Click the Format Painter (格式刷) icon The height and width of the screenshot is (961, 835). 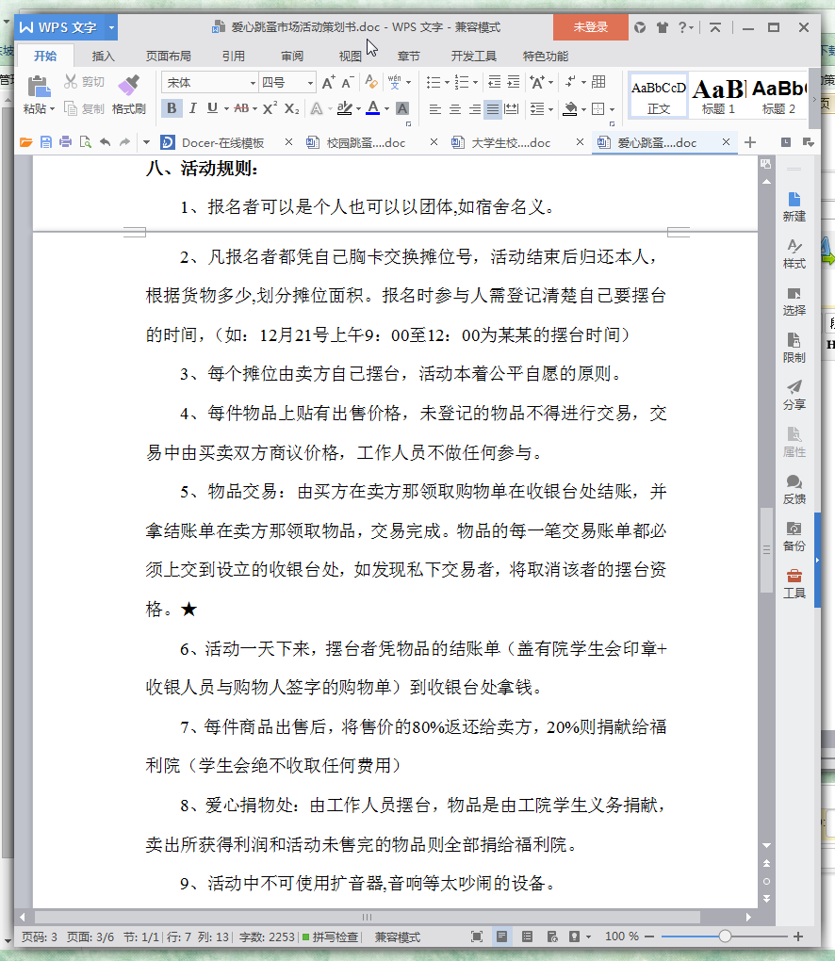129,87
